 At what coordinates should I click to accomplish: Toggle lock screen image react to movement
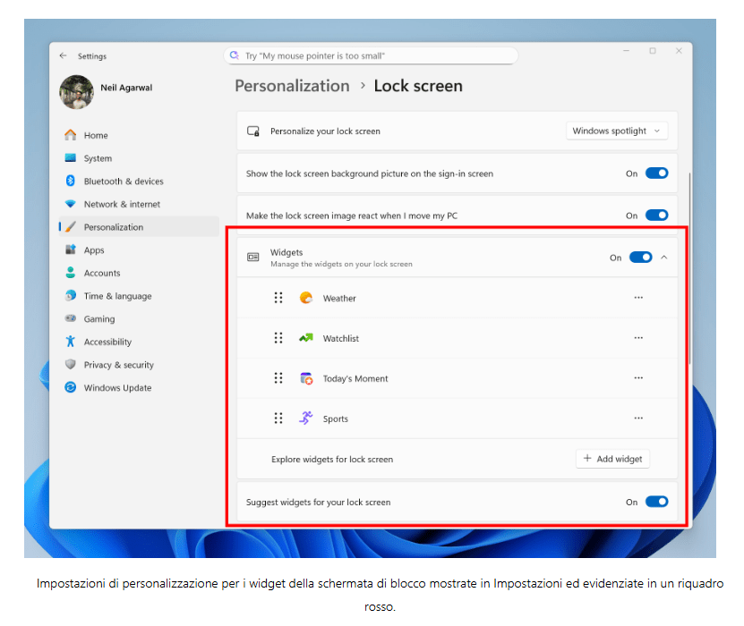656,216
